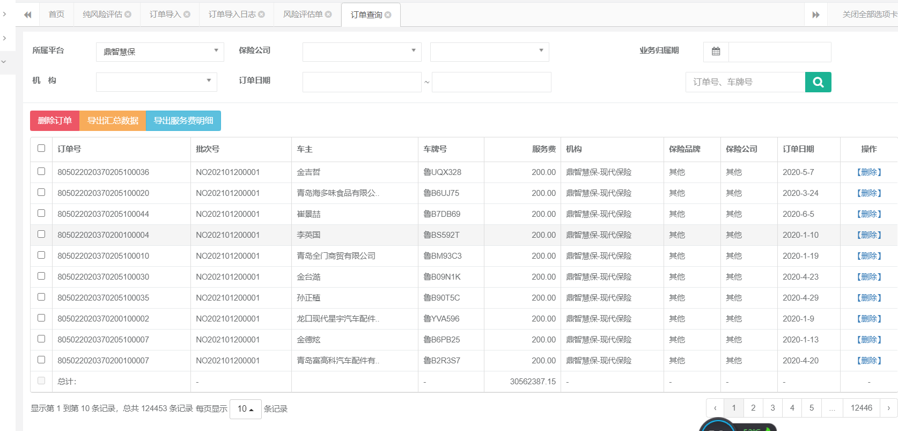Open the page size dropdown showing 10
The height and width of the screenshot is (431, 898).
click(245, 409)
